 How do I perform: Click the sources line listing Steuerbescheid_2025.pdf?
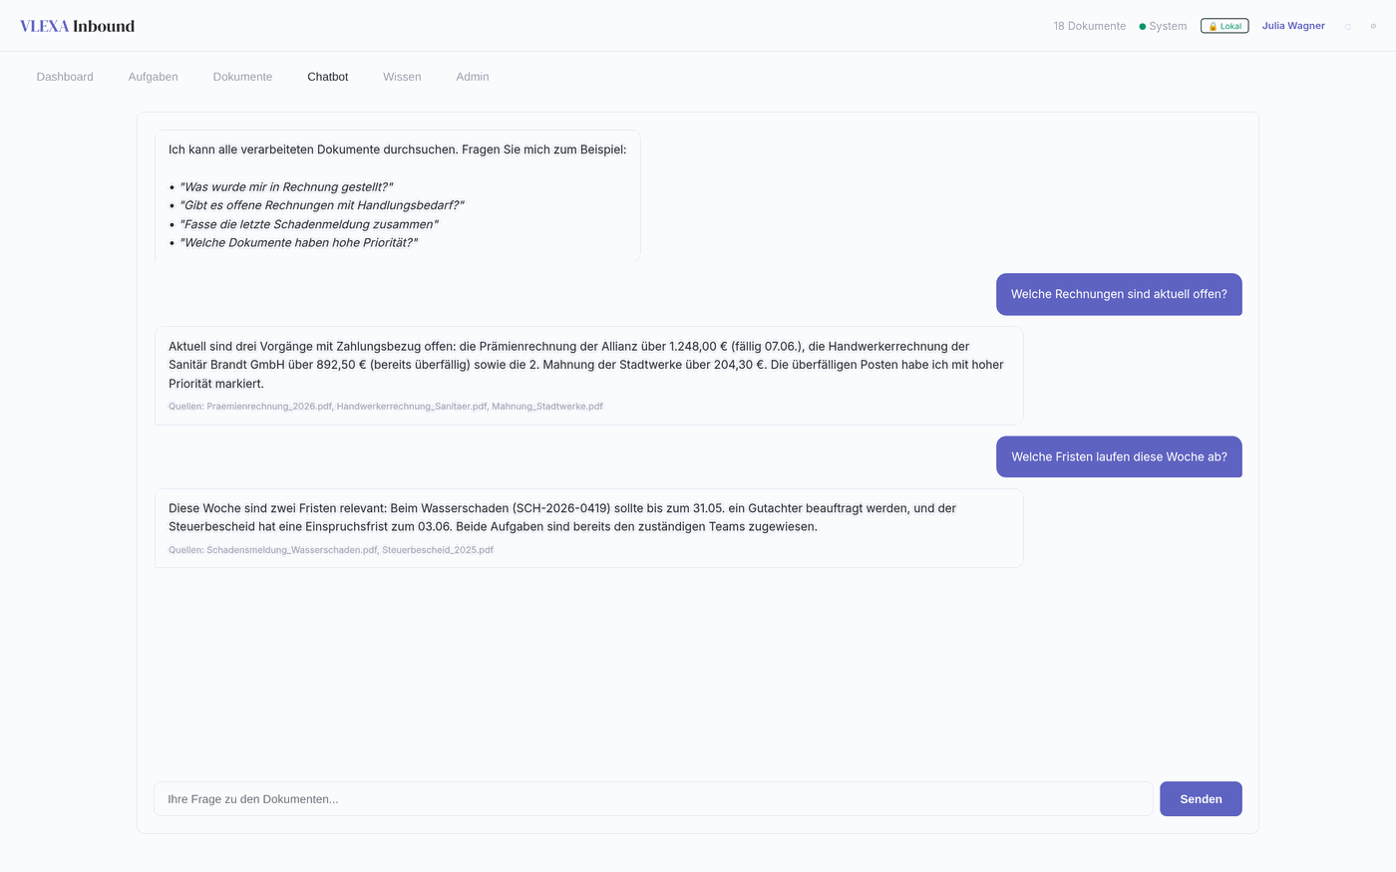331,550
